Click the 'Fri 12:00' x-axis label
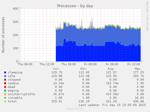 coord(134,64)
